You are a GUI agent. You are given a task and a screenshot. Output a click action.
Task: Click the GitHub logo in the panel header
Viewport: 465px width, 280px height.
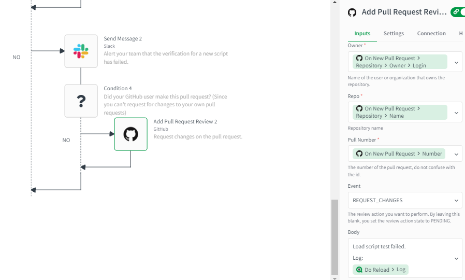pyautogui.click(x=352, y=12)
